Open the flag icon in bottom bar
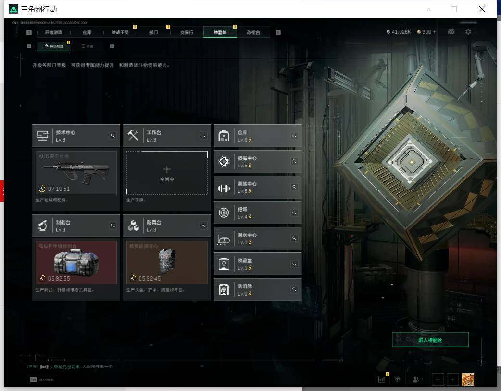 [398, 379]
